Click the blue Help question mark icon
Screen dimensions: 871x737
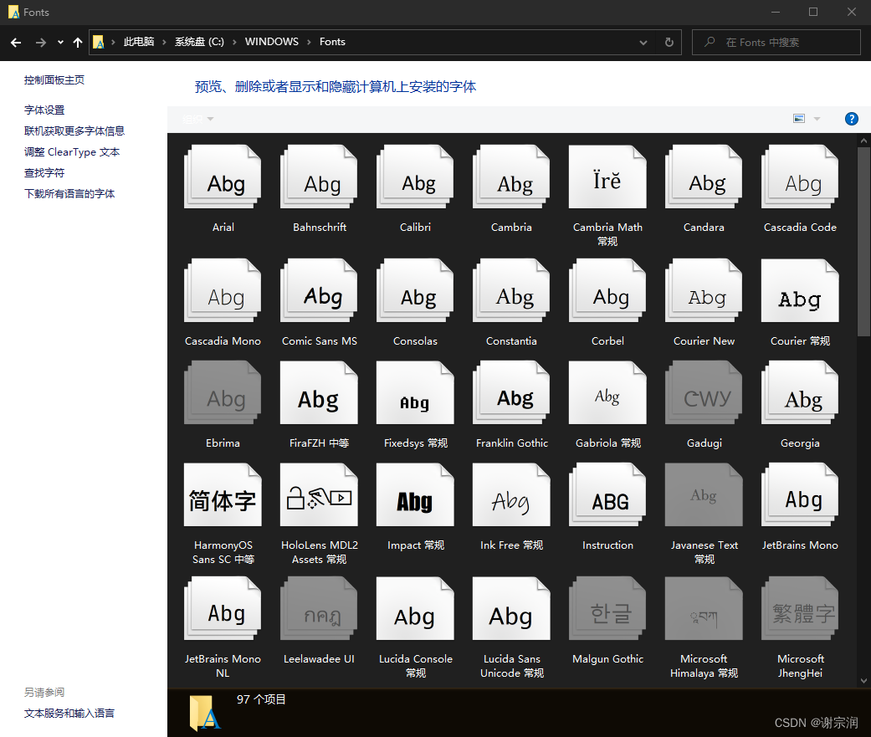tap(851, 118)
